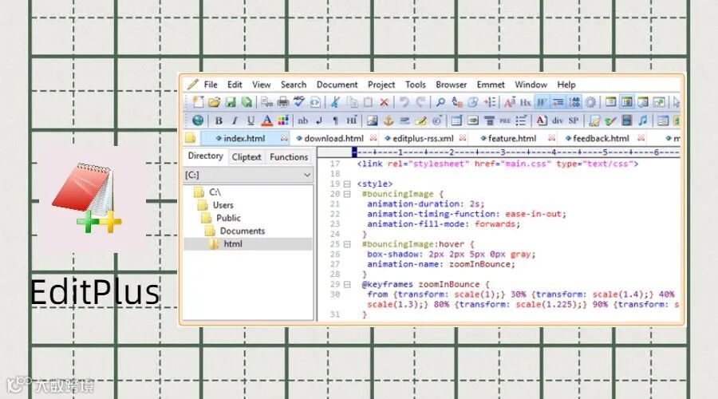Image resolution: width=718 pixels, height=399 pixels.
Task: Click the red X Delete icon
Action: 385,101
